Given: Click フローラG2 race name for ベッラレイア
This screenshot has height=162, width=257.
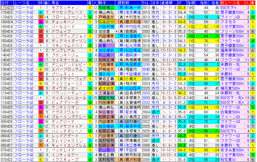Looking at the screenshot, I should 24,150.
